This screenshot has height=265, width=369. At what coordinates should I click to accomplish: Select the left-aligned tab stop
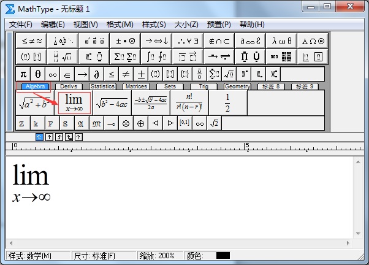[x=39, y=137]
